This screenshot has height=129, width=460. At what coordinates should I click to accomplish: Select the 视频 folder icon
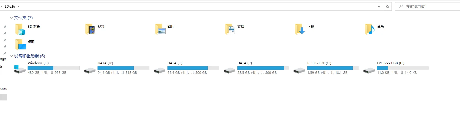coord(90,29)
